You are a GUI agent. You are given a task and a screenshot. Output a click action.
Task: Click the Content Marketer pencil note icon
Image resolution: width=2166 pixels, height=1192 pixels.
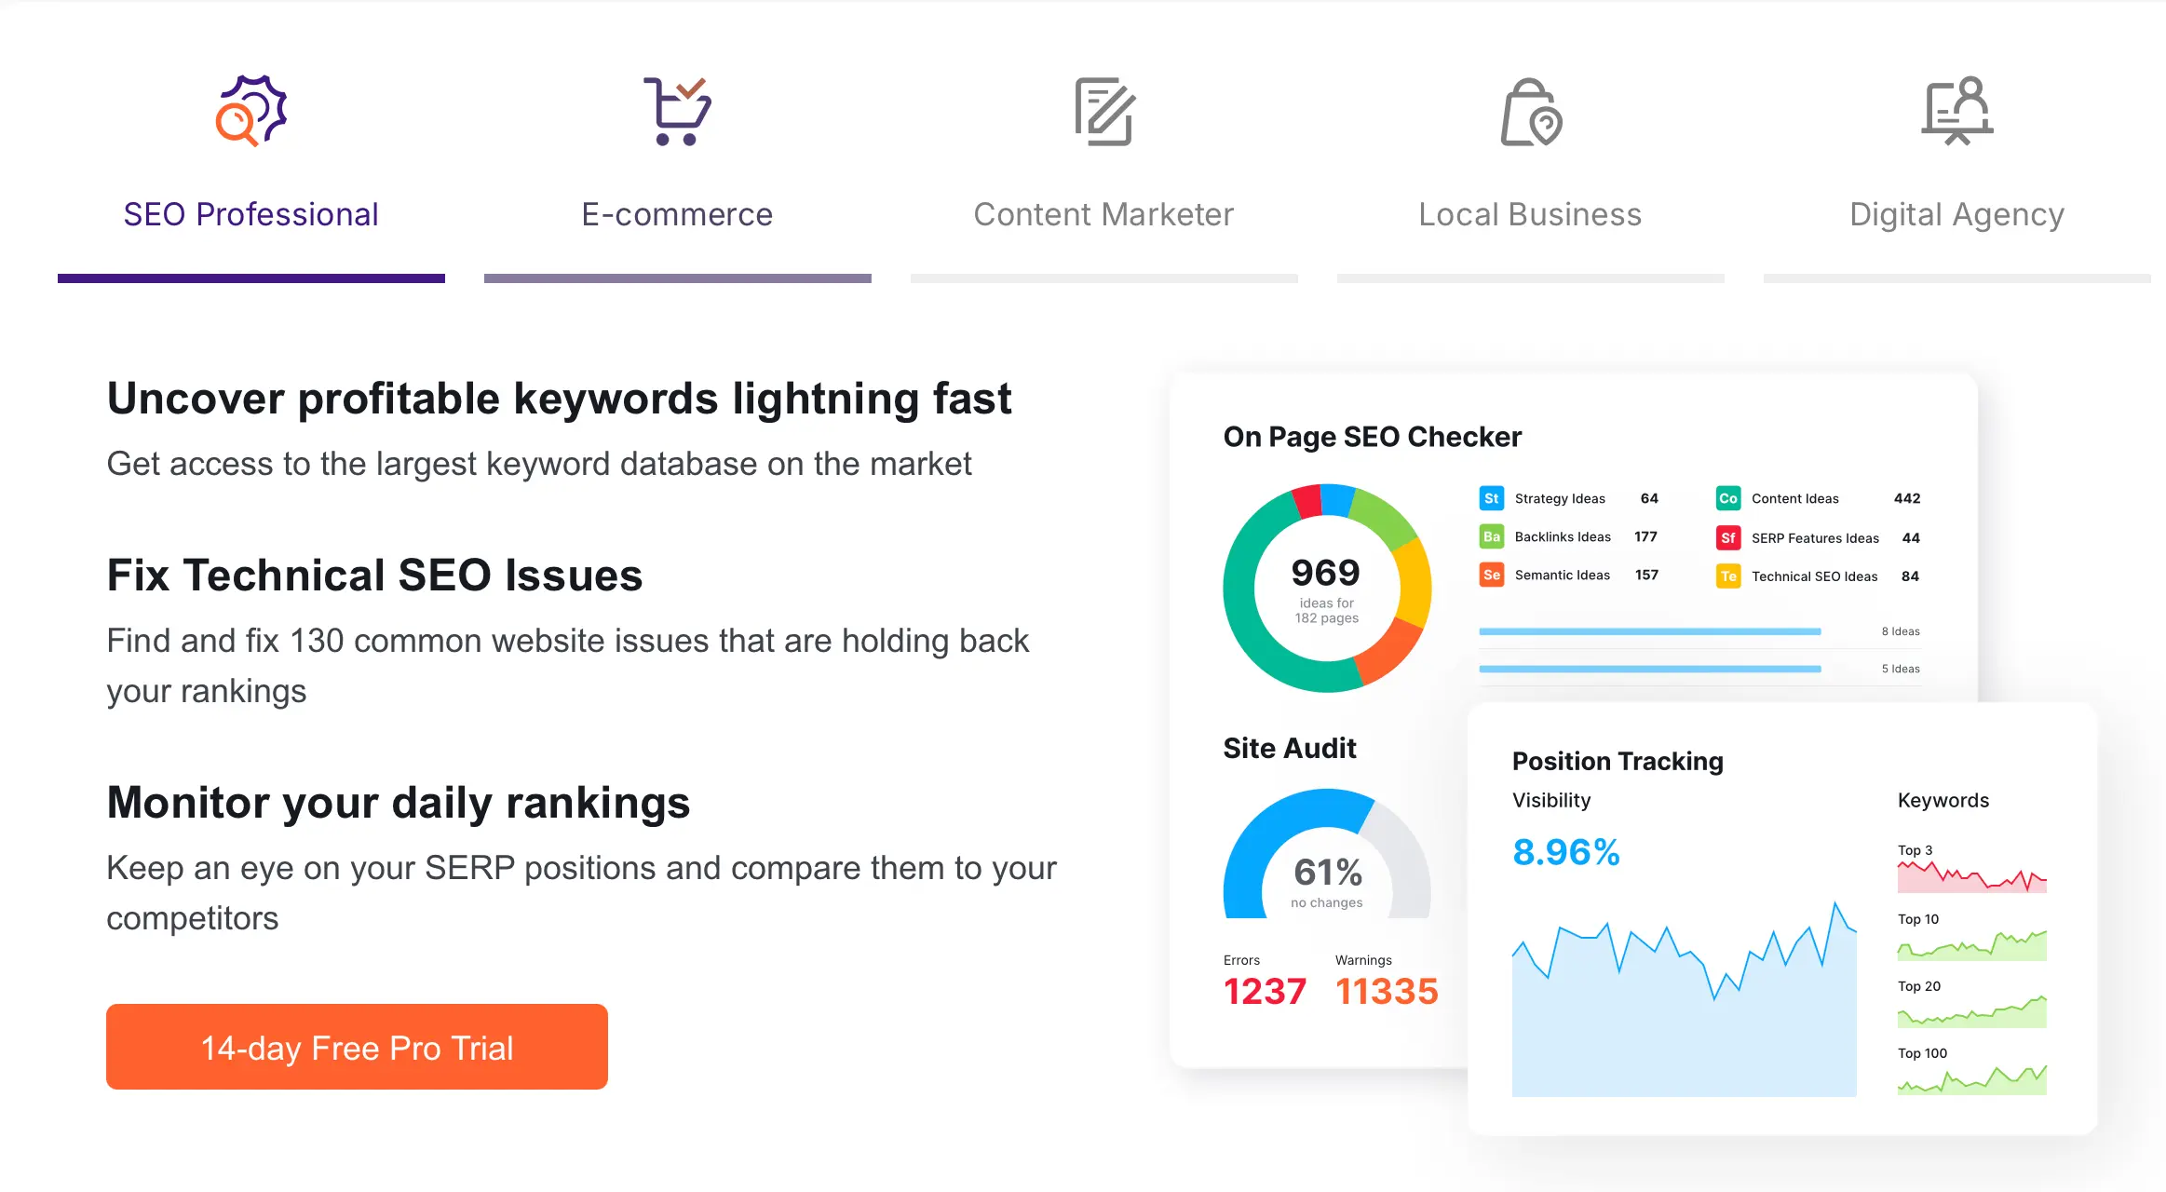coord(1104,112)
